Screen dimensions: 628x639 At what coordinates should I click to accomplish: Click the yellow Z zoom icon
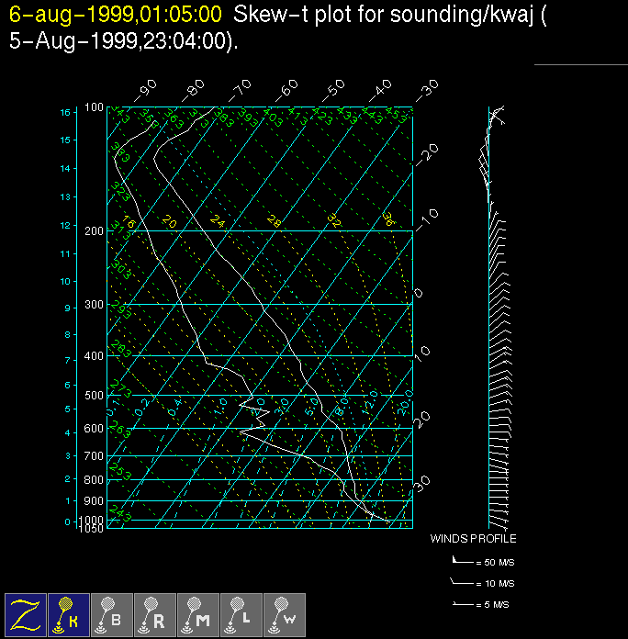(26, 614)
